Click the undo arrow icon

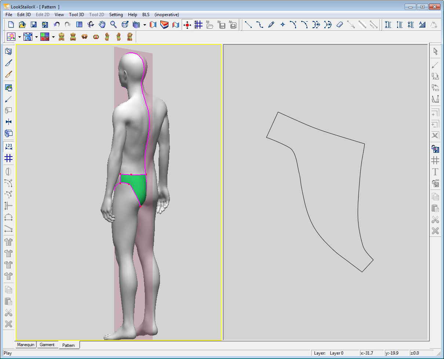click(x=57, y=25)
